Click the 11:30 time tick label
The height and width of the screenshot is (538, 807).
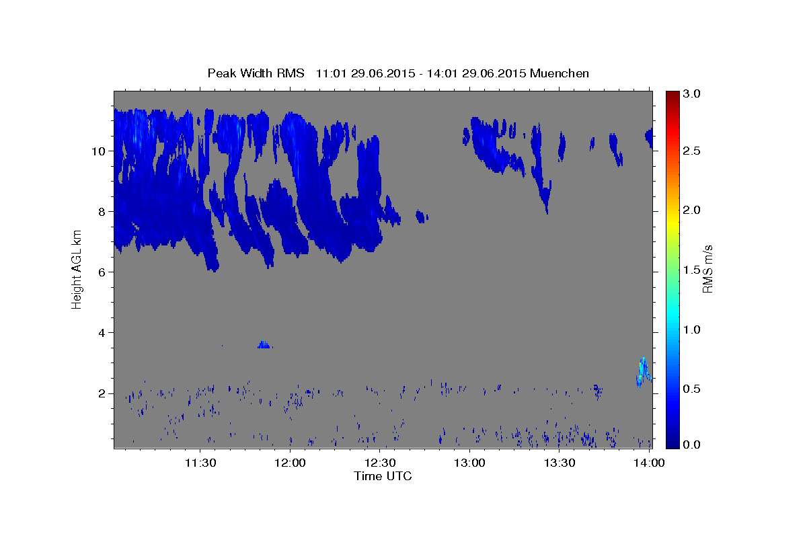click(x=200, y=463)
